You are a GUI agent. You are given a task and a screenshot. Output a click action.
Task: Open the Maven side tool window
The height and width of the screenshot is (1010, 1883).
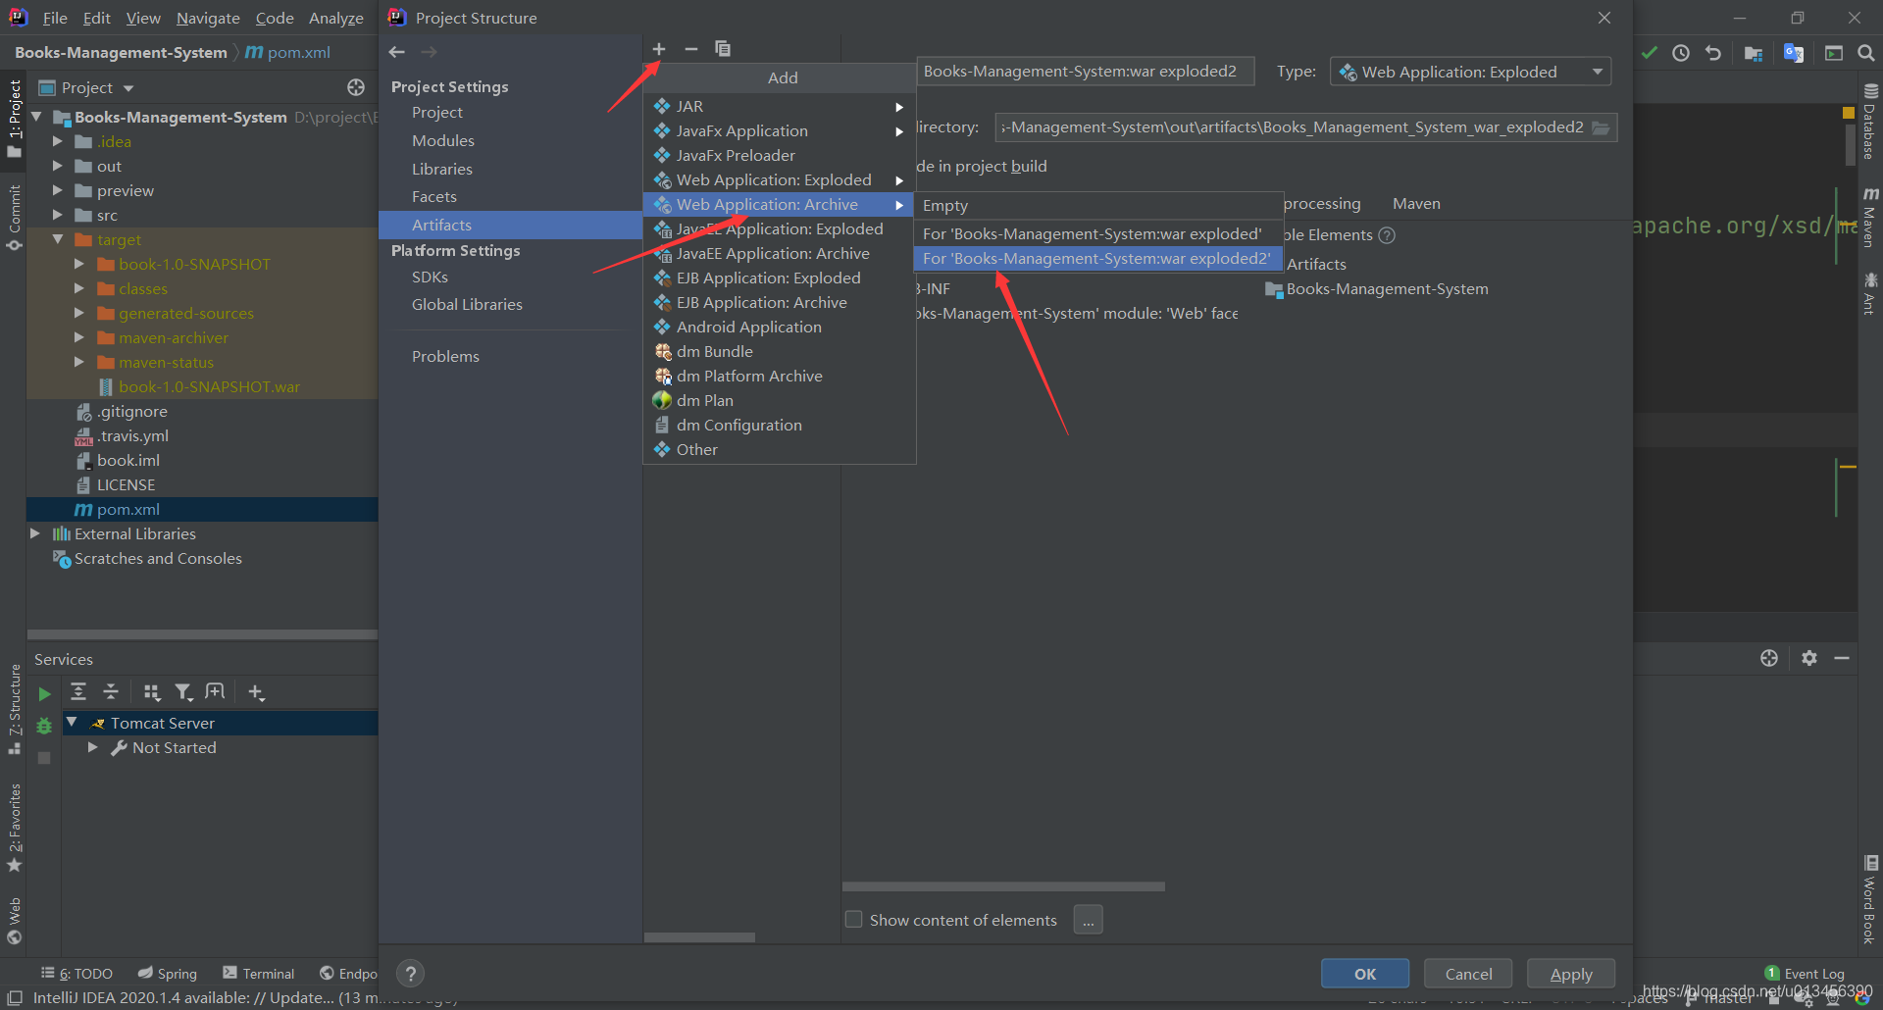[x=1870, y=217]
